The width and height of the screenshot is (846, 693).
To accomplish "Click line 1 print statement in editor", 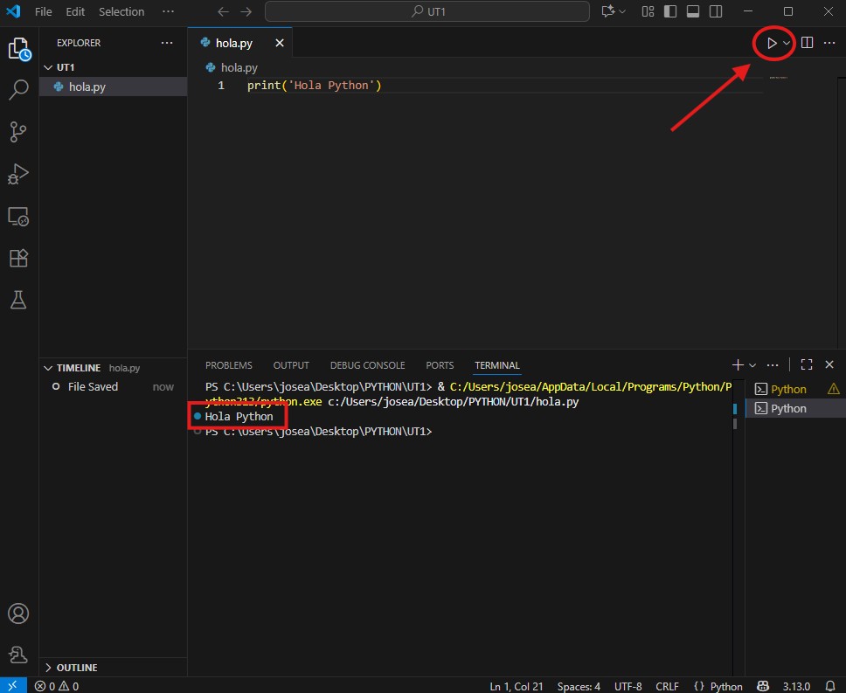I will tap(314, 86).
